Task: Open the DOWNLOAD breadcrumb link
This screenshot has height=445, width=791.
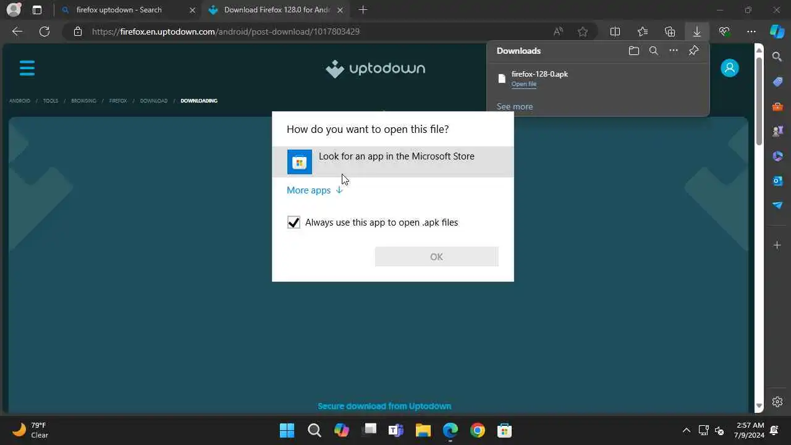Action: (154, 101)
